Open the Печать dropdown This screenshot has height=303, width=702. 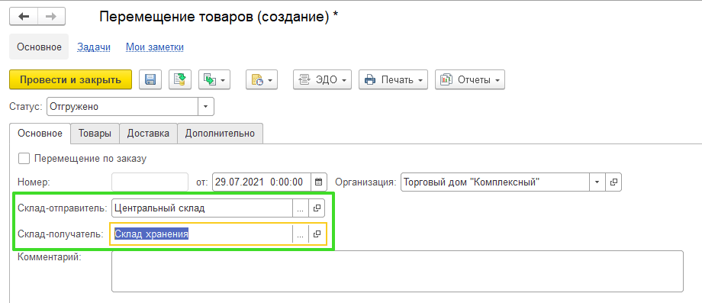click(393, 79)
